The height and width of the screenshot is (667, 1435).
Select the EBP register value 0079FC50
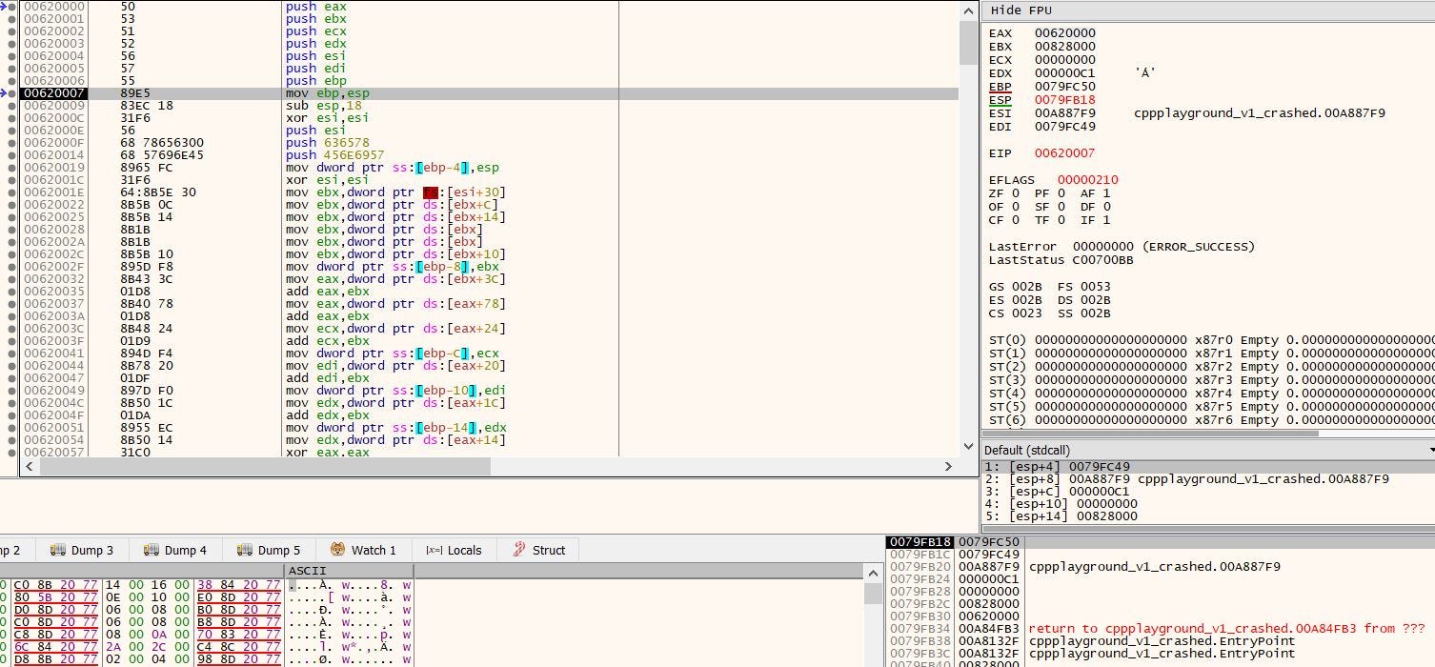(1065, 87)
